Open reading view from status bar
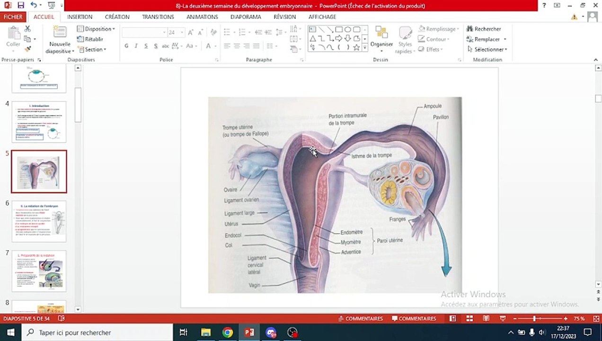 click(486, 319)
